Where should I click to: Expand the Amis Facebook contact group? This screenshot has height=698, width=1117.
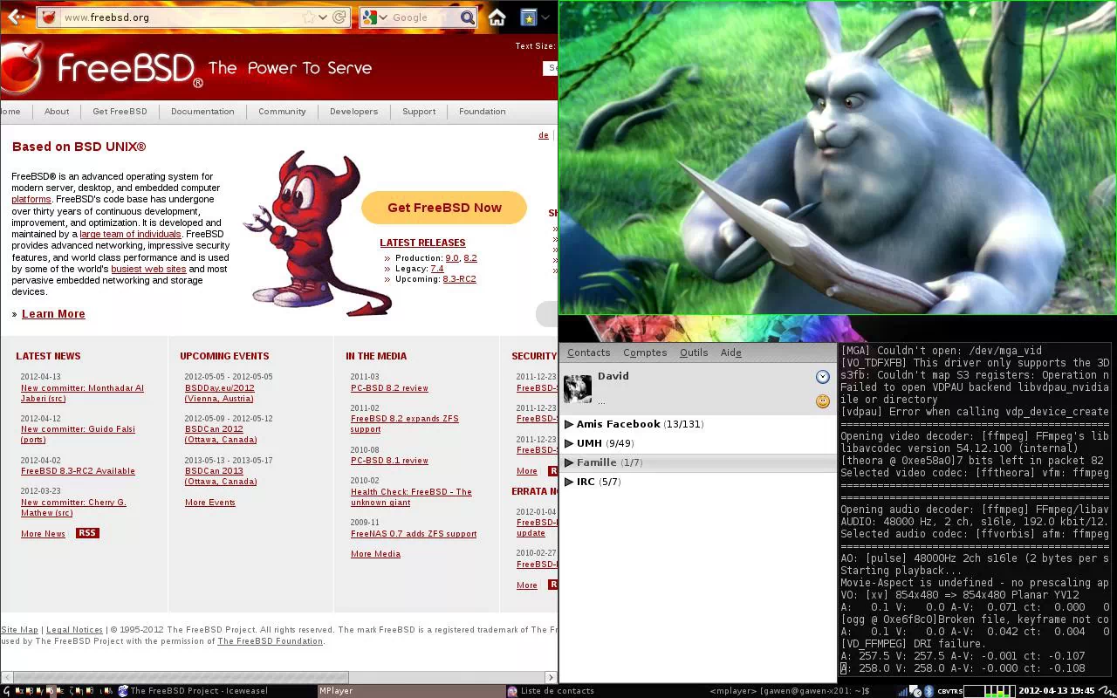569,424
